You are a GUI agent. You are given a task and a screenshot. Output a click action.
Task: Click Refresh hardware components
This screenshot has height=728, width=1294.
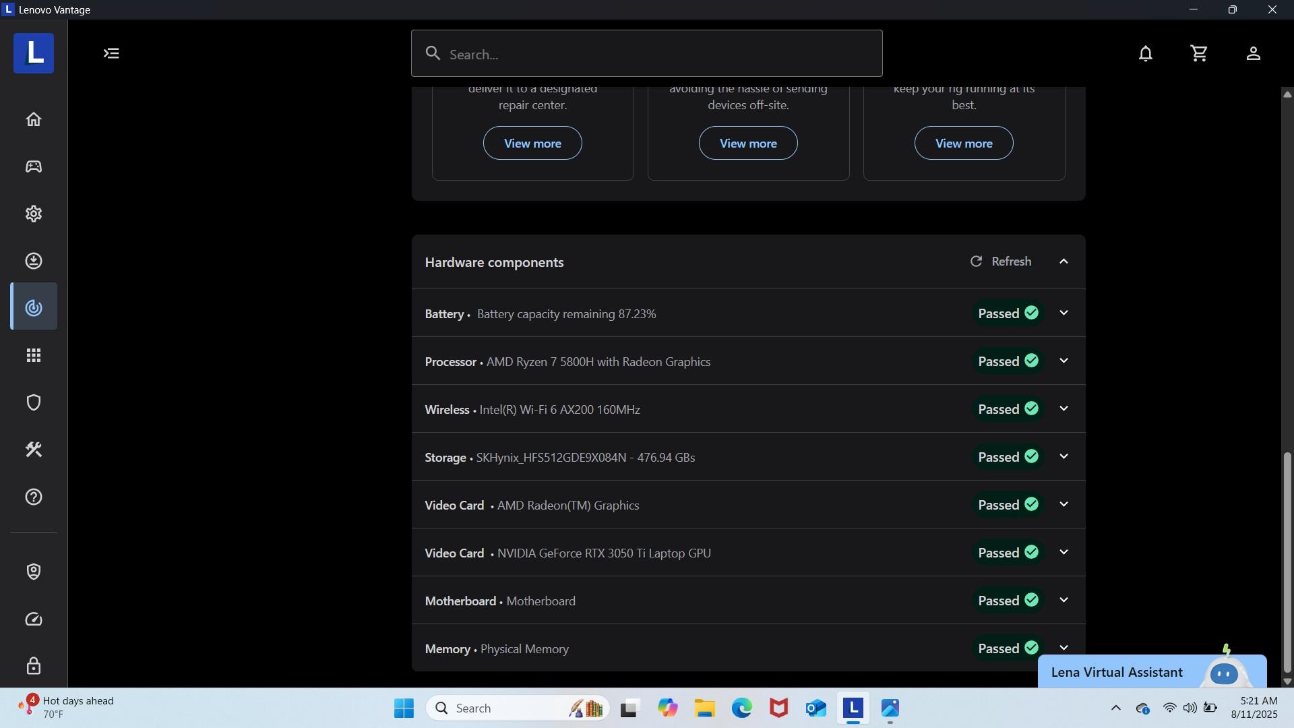[x=1001, y=262]
